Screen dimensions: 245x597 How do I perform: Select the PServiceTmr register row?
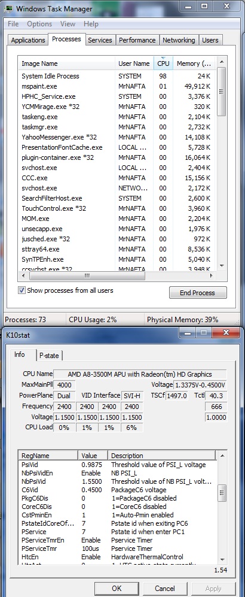[117, 548]
